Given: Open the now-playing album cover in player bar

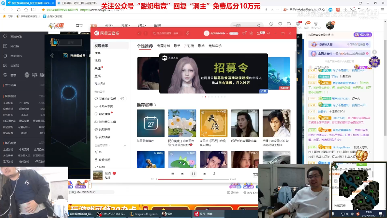Looking at the screenshot, I should tap(98, 175).
